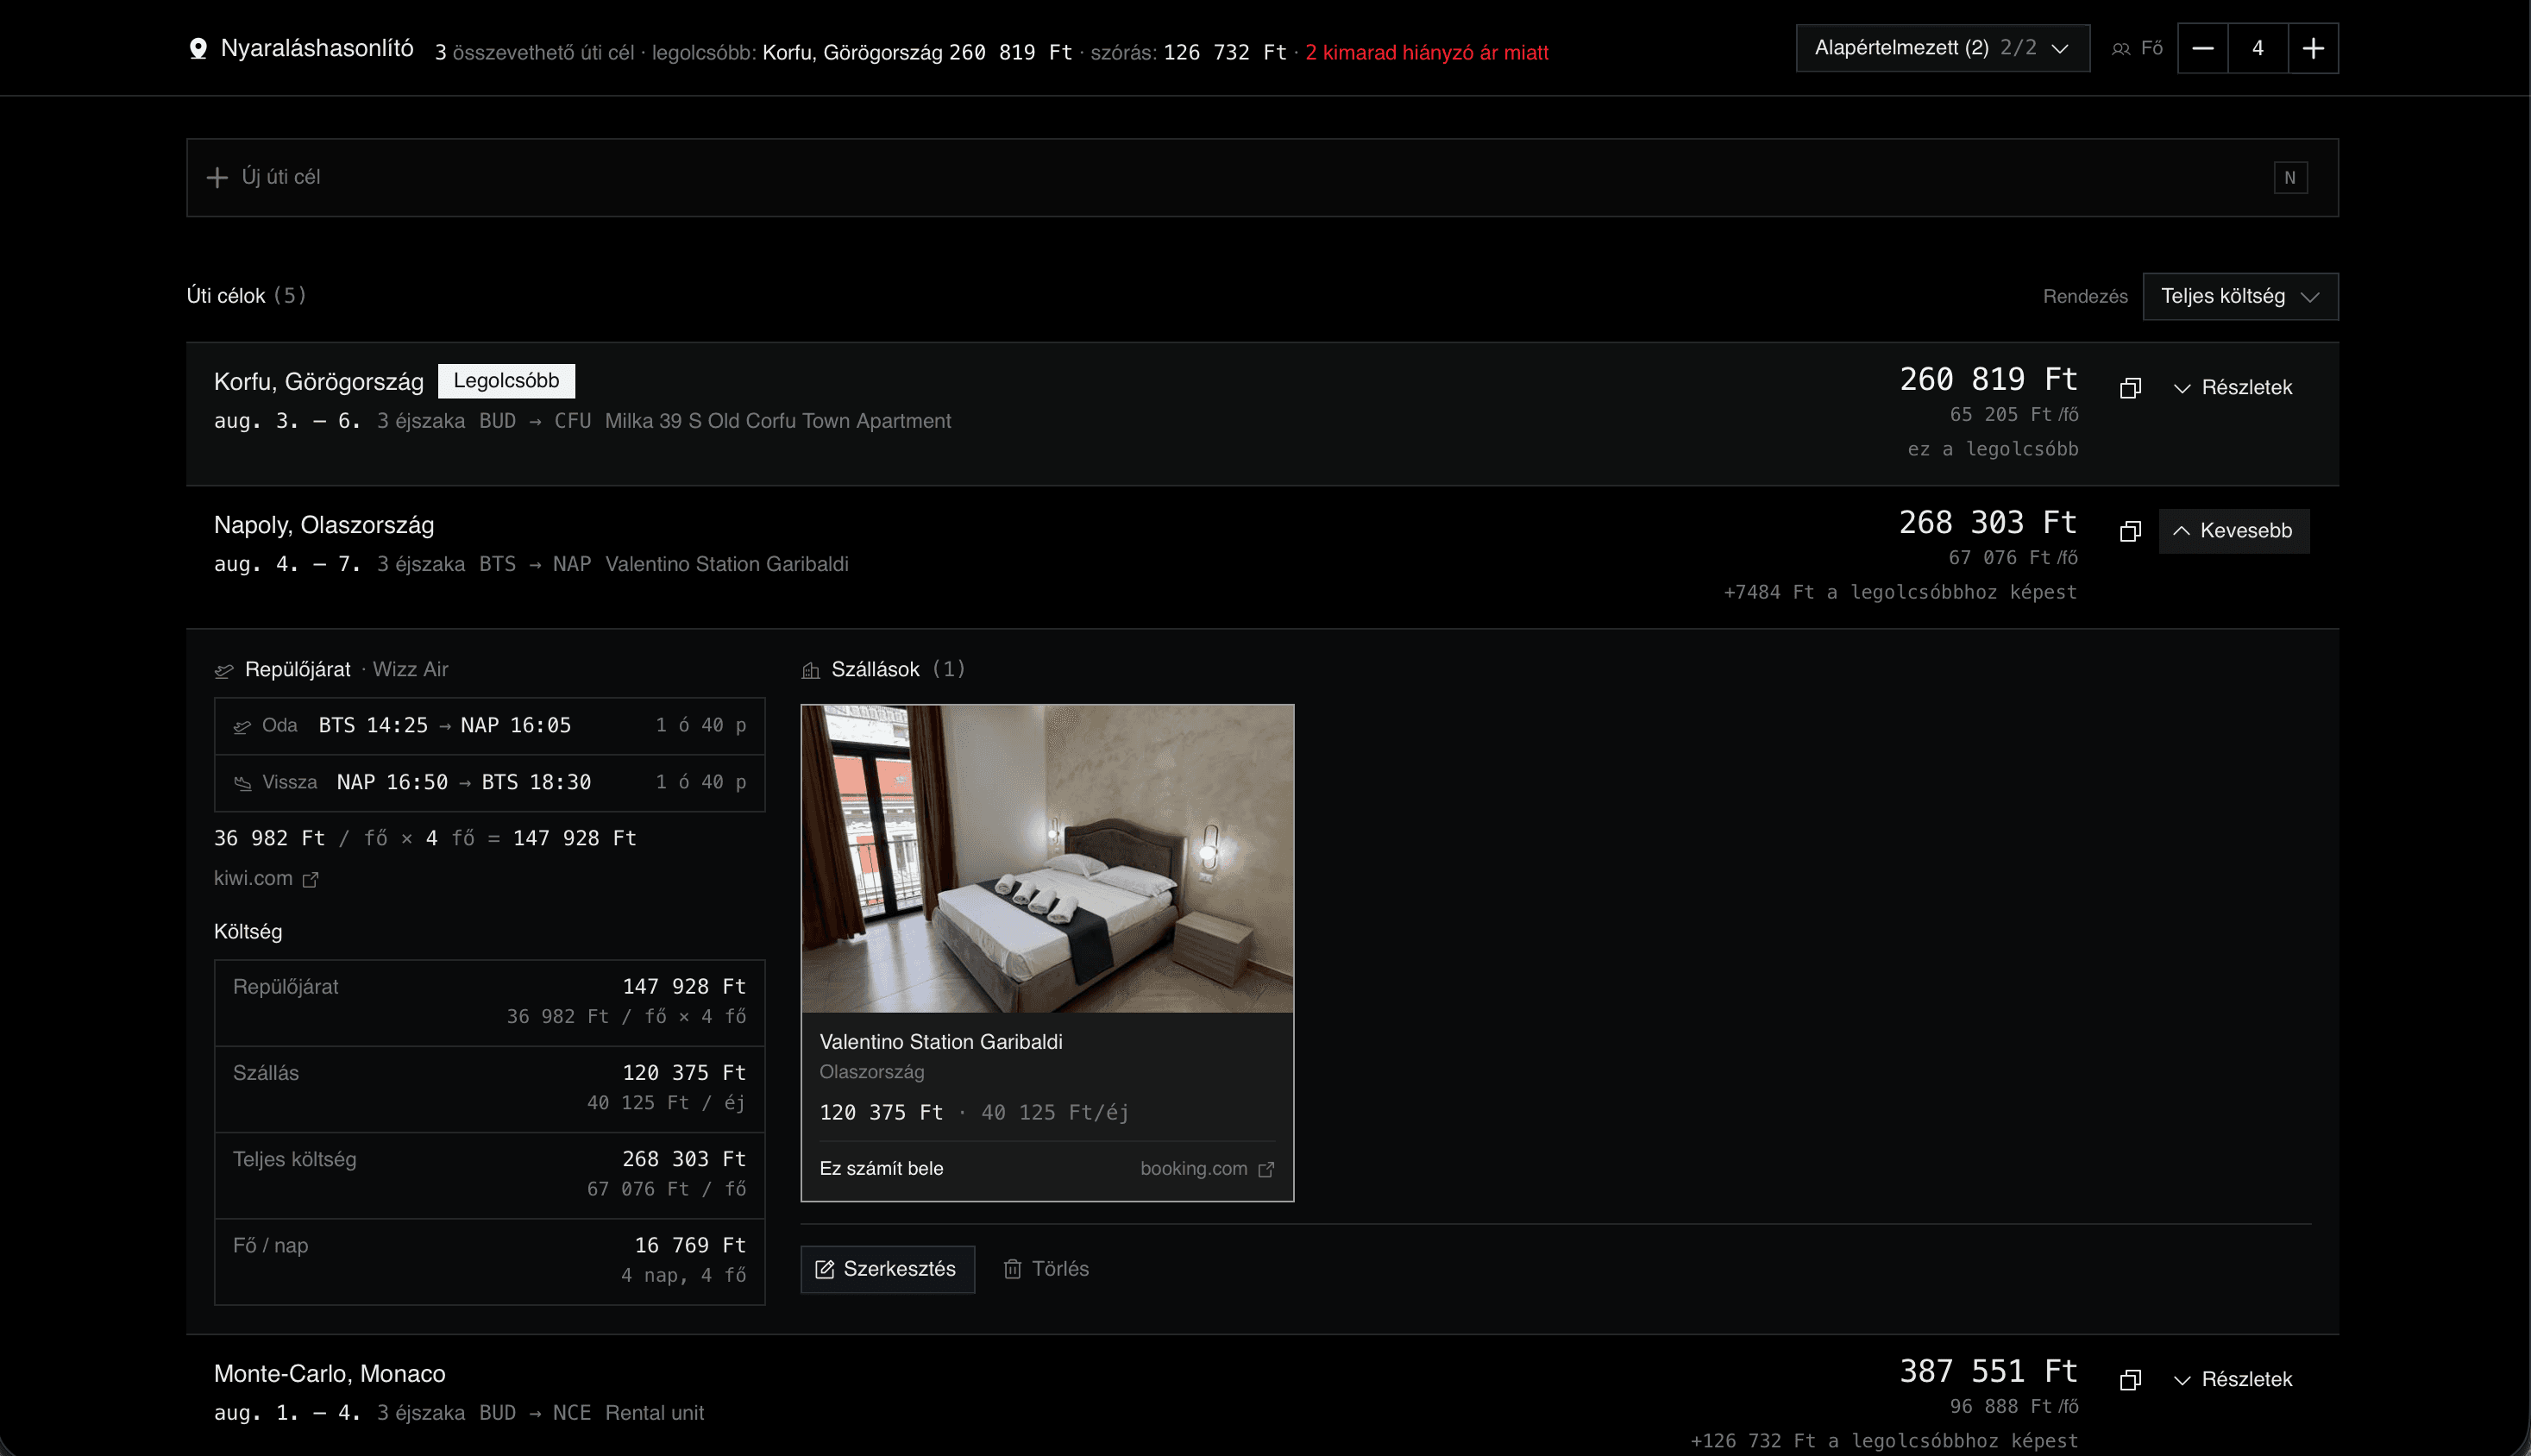Select the Monte-Carlo, Monaco destination title
The image size is (2531, 1456).
330,1374
